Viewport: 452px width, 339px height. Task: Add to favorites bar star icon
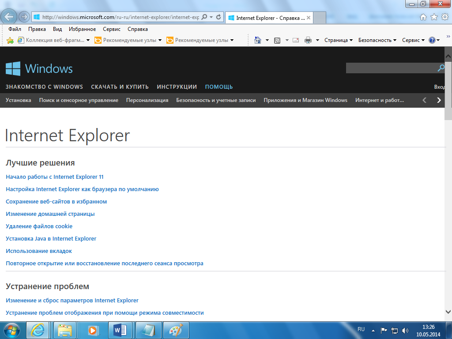click(x=10, y=40)
